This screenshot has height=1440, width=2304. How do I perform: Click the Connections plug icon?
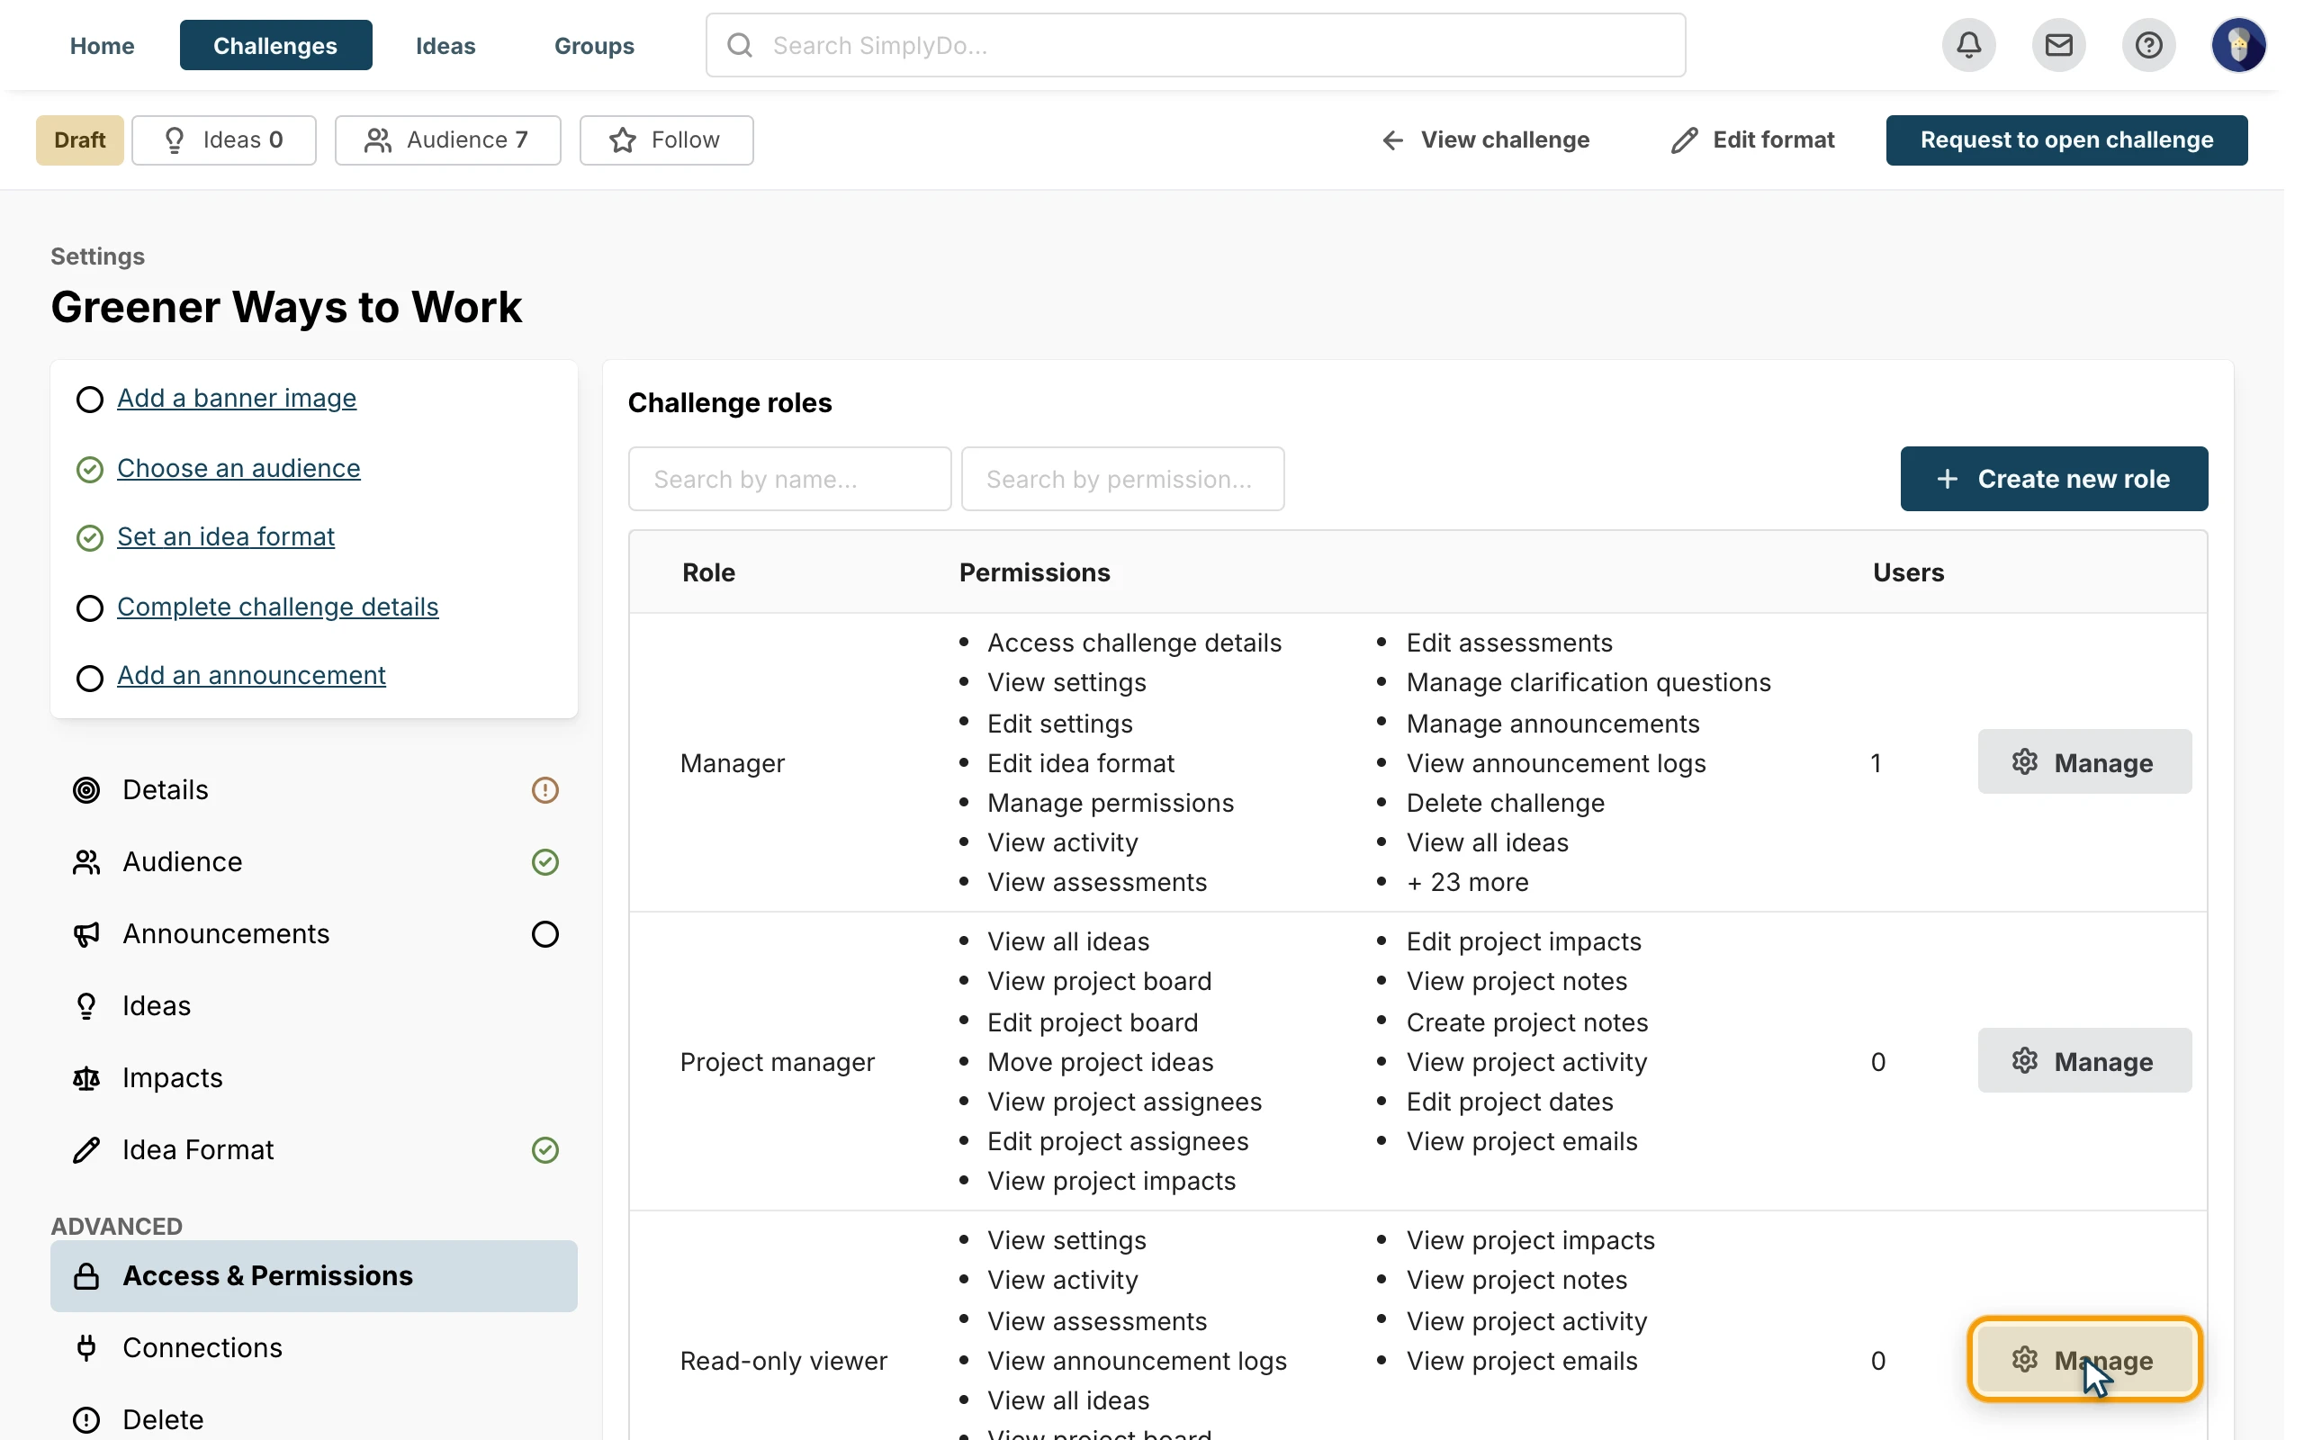tap(86, 1347)
